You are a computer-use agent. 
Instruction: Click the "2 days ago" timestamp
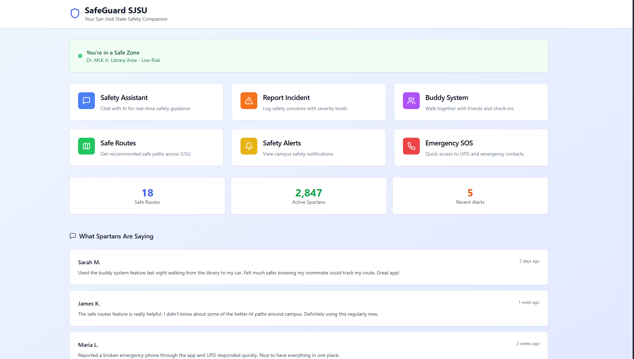(529, 261)
